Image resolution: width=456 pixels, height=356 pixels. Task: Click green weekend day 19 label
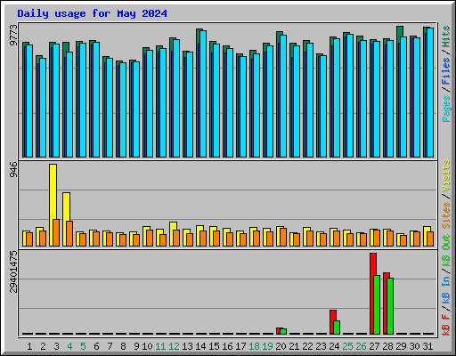tap(267, 346)
